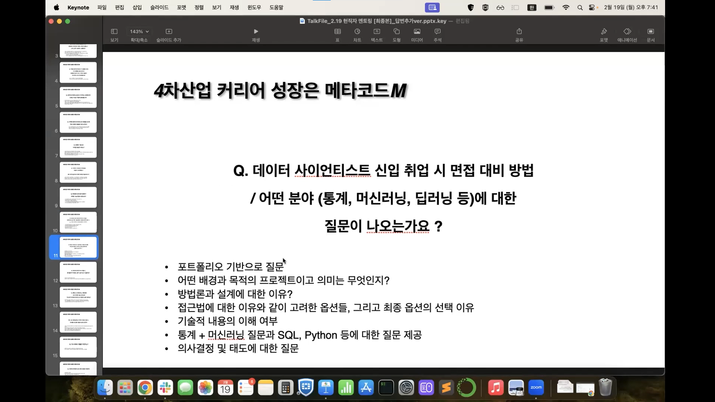
Task: Click the share (공유) icon
Action: [x=519, y=32]
